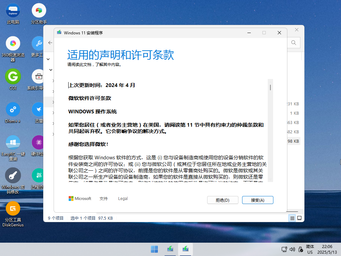Click 接受(A) to accept the license
Screen dimensions: 341x256
pyautogui.click(x=257, y=200)
